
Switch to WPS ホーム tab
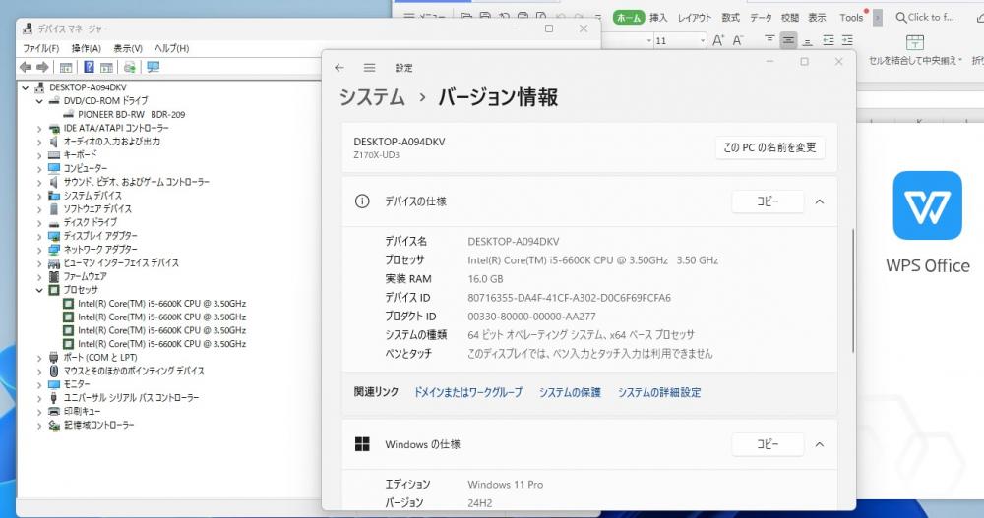click(x=629, y=18)
